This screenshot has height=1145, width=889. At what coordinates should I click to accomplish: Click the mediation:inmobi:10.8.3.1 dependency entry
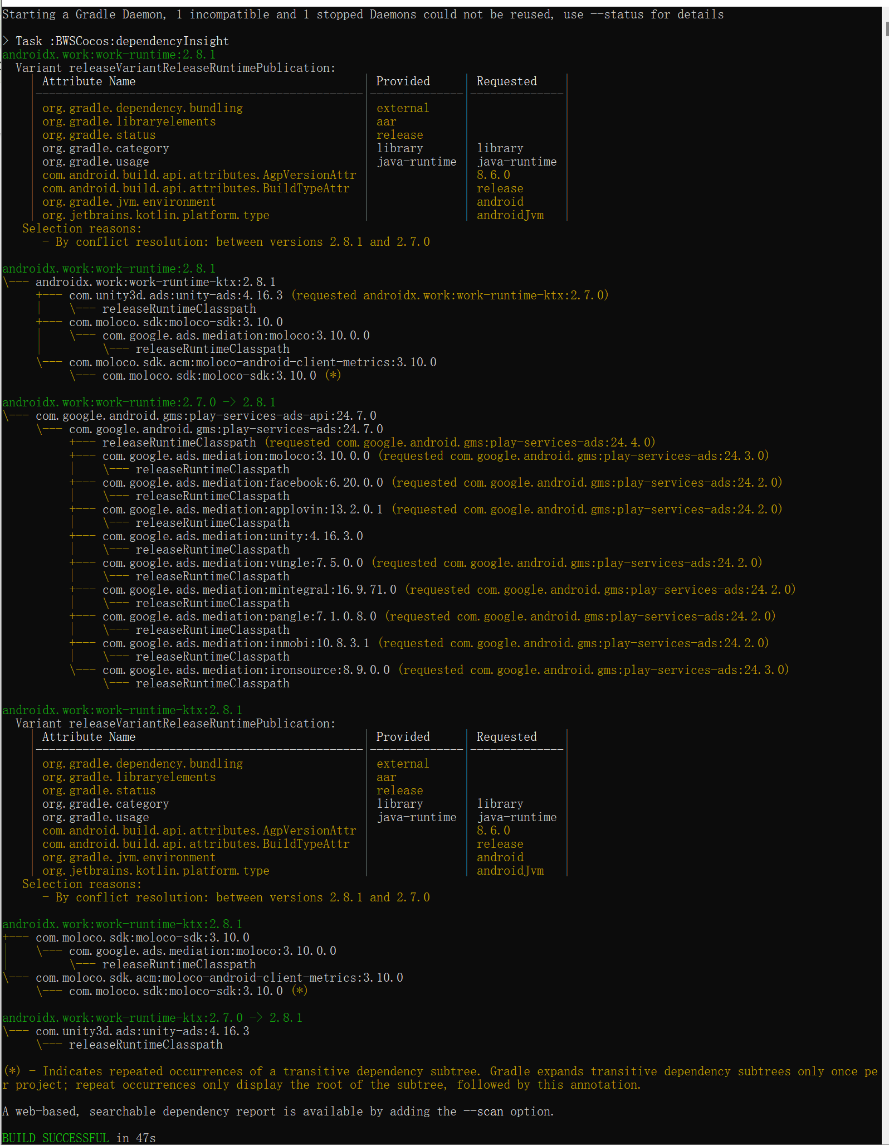pyautogui.click(x=236, y=643)
